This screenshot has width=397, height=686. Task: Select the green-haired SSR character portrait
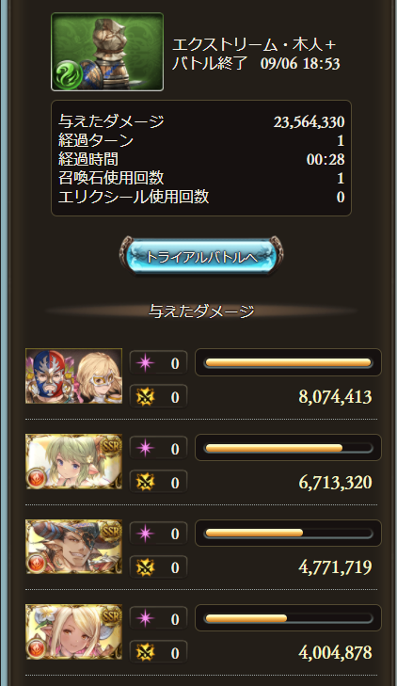tap(74, 461)
